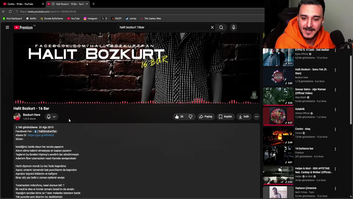Click the page vertical scrollbar thumb
353x199 pixels.
pos(351,90)
